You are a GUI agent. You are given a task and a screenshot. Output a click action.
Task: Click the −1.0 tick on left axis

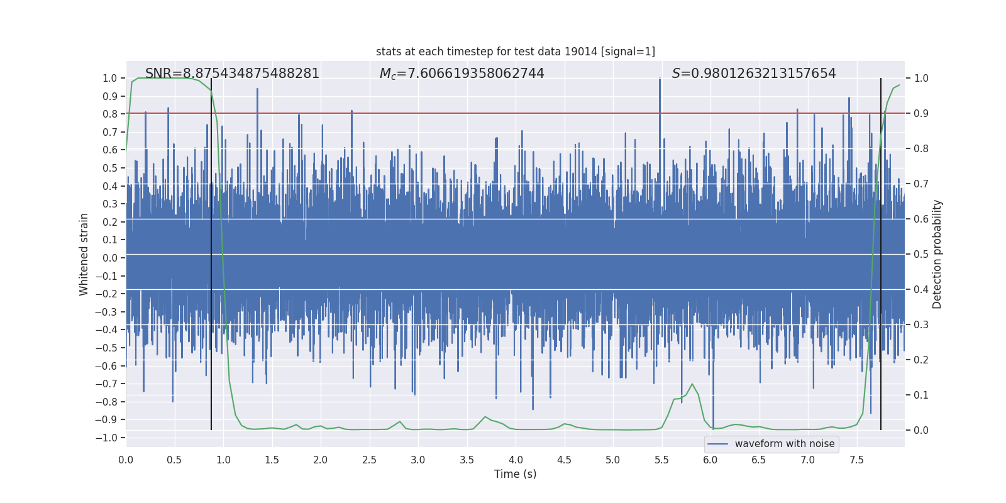click(x=109, y=438)
